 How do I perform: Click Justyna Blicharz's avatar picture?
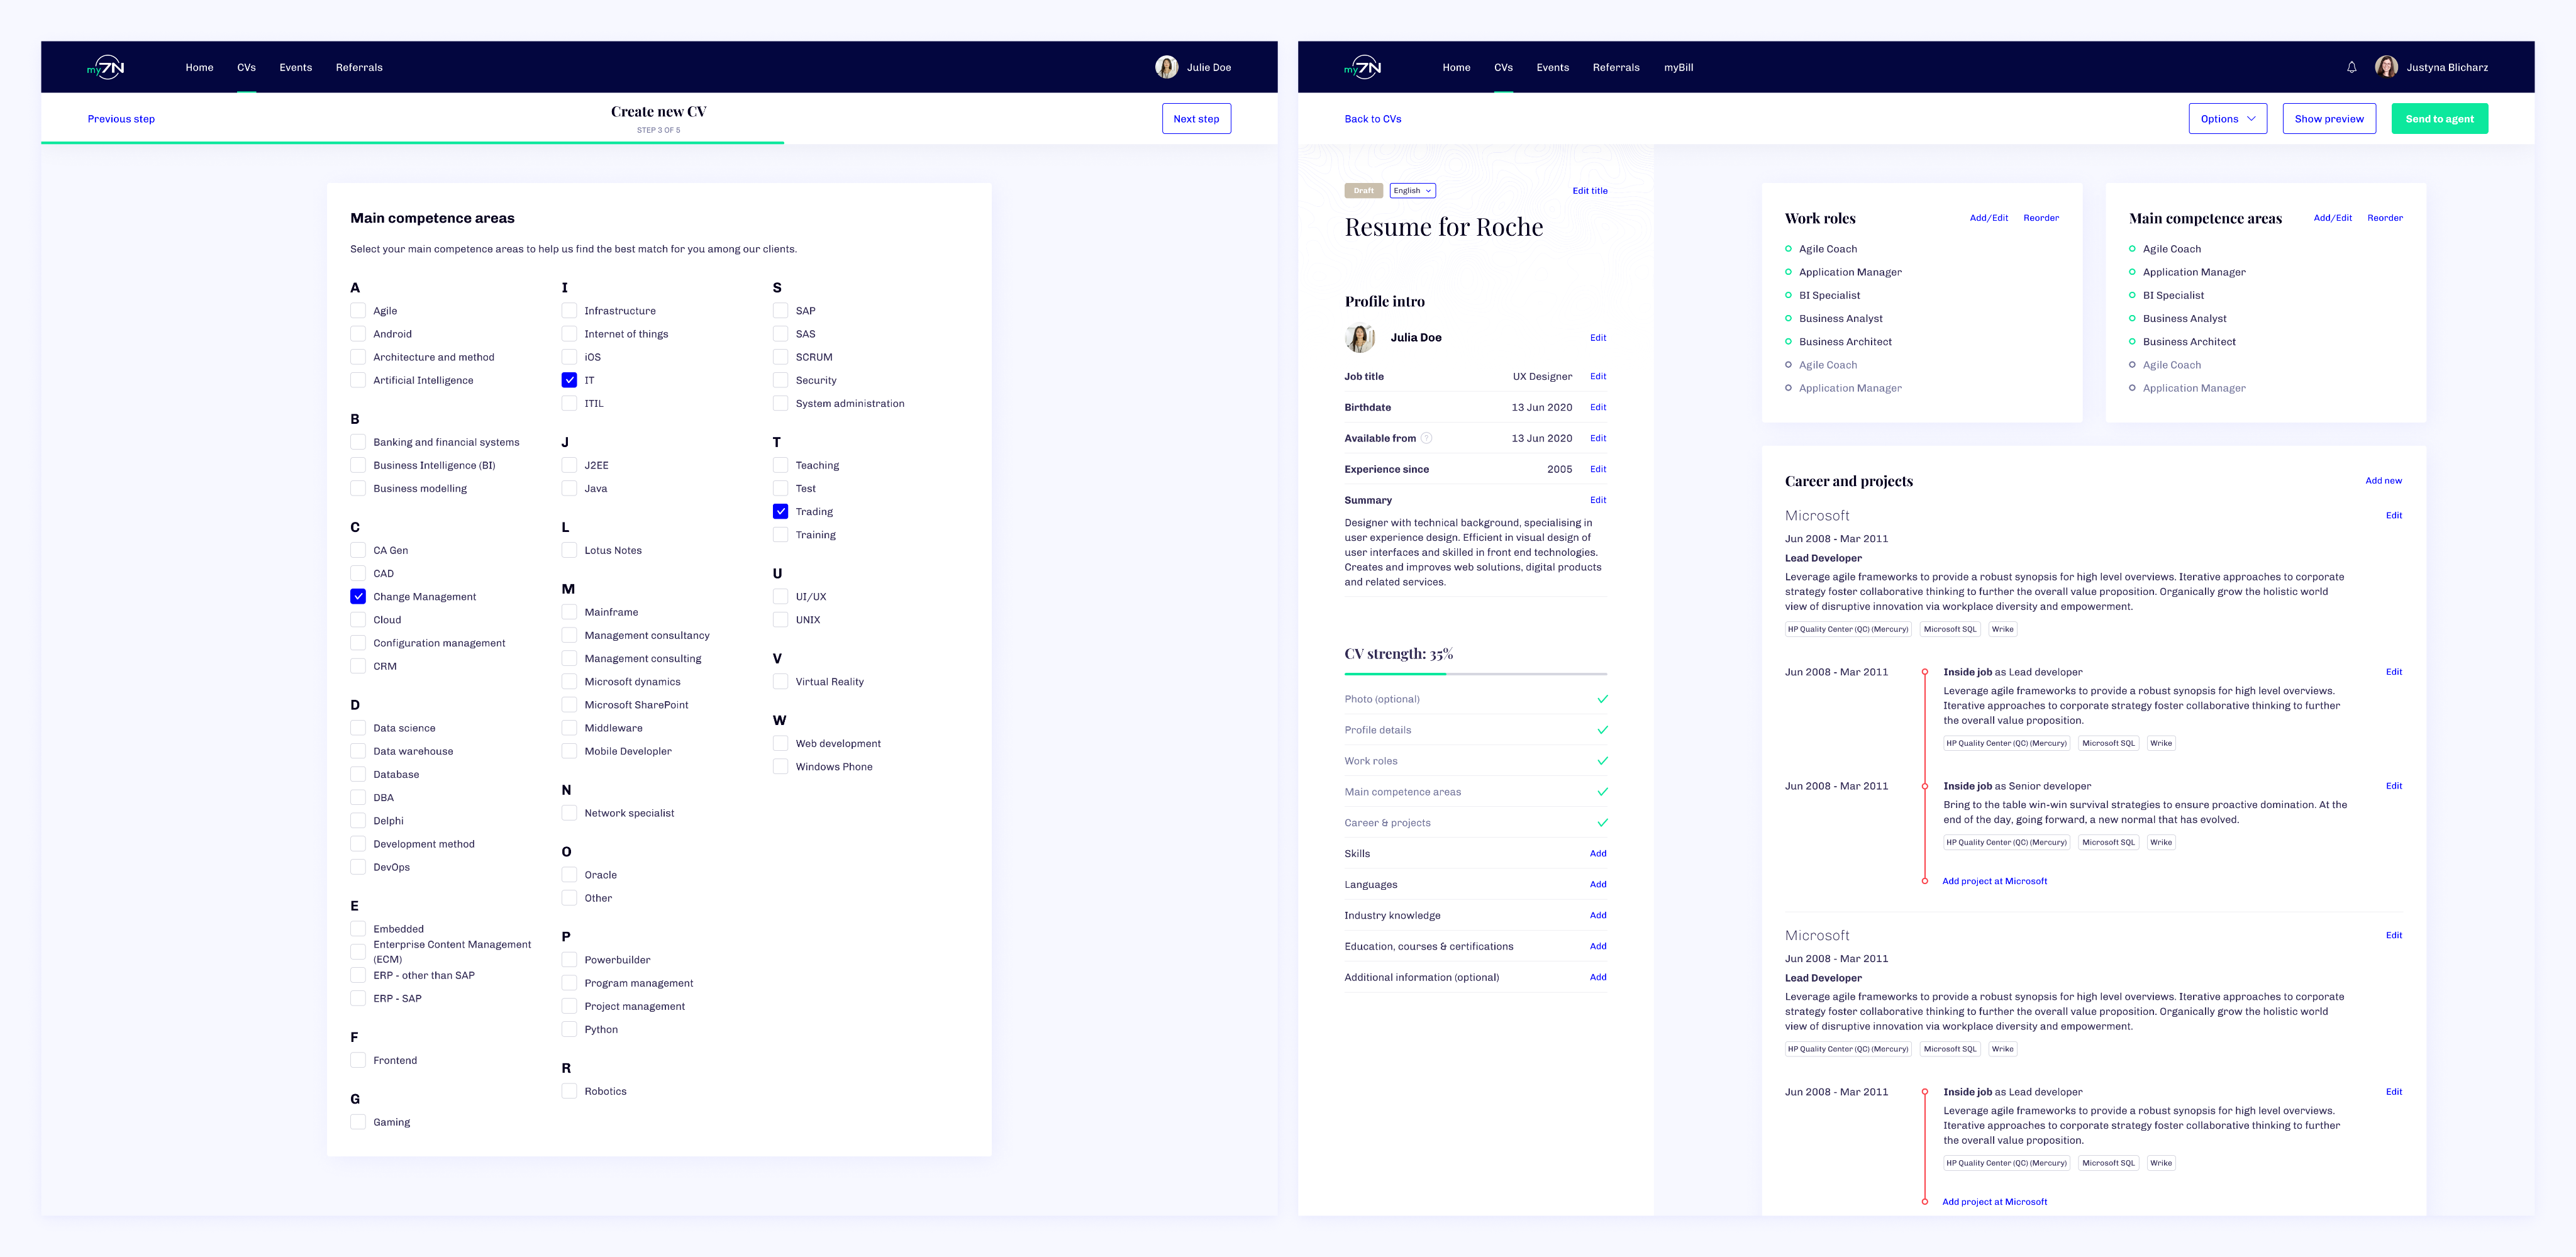coord(2386,67)
